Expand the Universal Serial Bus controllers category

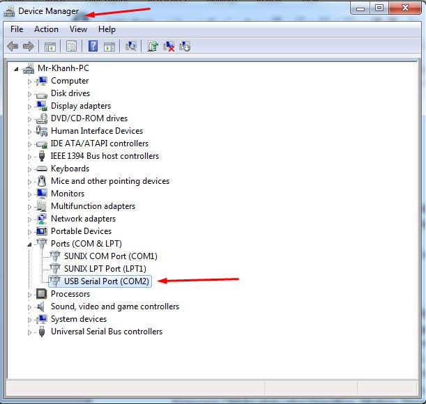click(29, 332)
